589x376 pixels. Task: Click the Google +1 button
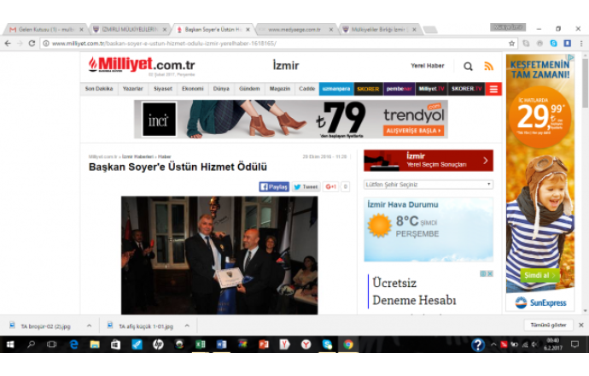click(x=331, y=186)
